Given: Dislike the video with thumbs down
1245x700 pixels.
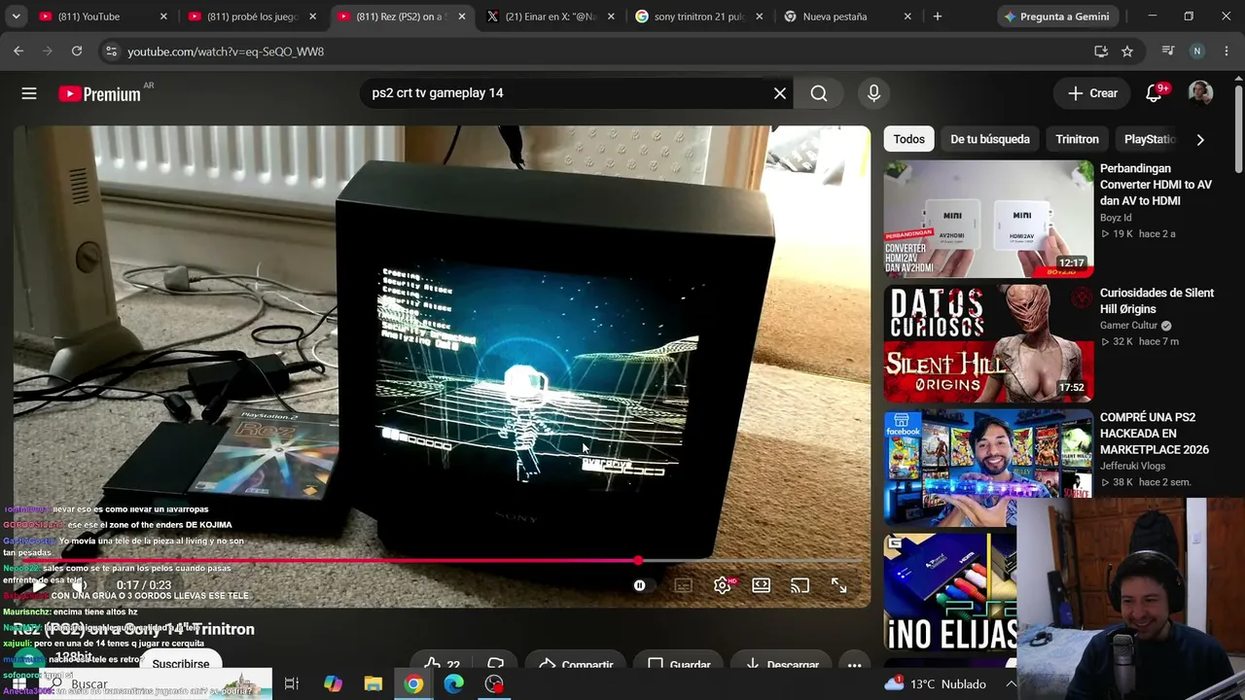Looking at the screenshot, I should click(495, 665).
